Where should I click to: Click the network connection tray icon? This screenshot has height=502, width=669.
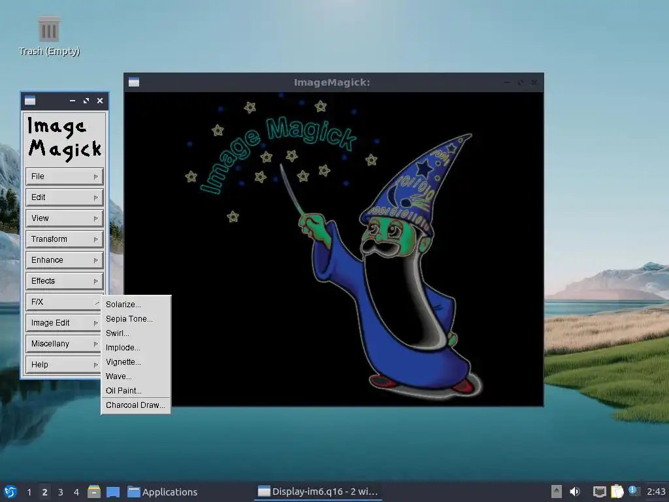pyautogui.click(x=600, y=492)
